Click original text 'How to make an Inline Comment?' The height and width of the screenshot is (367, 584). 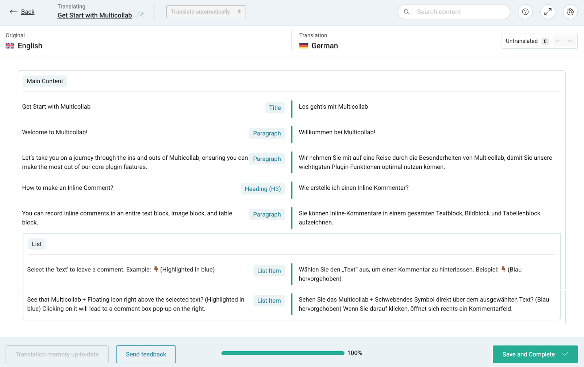tap(68, 188)
